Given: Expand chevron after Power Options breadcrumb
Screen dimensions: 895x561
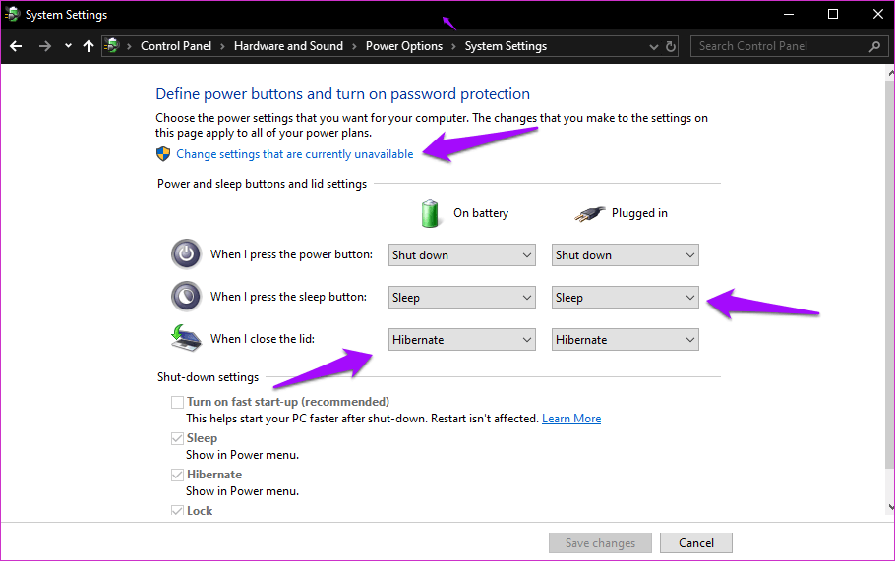Looking at the screenshot, I should click(x=453, y=47).
